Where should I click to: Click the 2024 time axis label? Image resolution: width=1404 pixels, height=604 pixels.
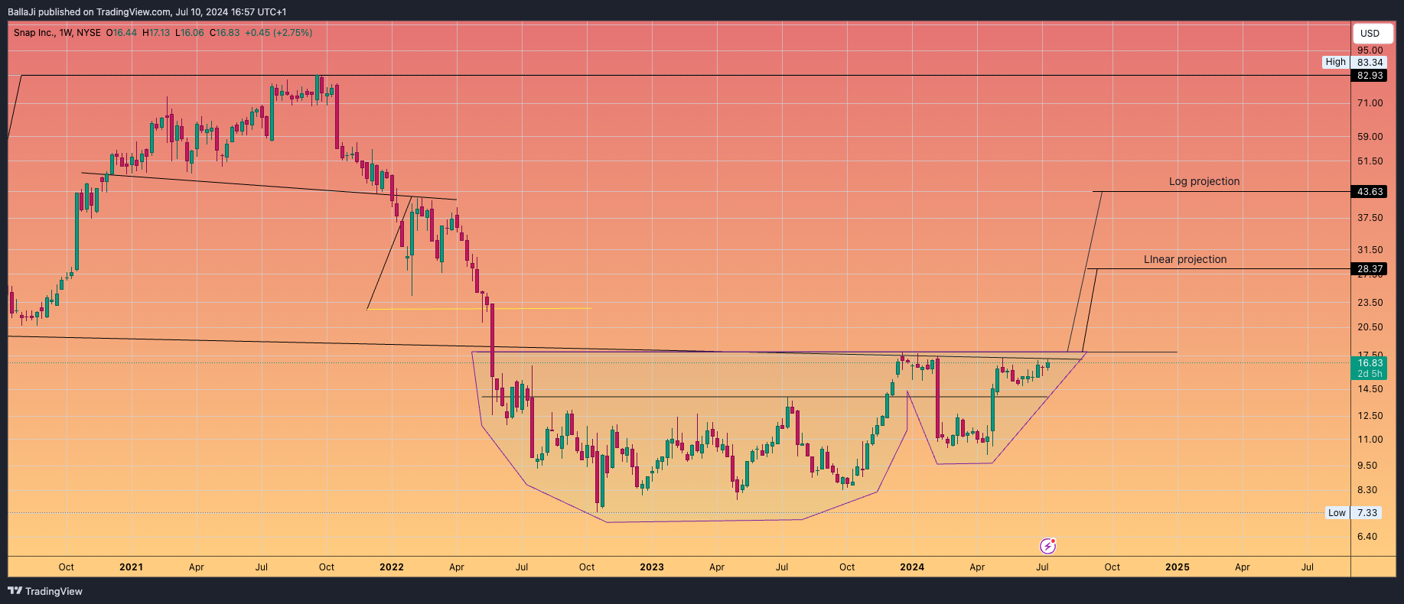912,567
